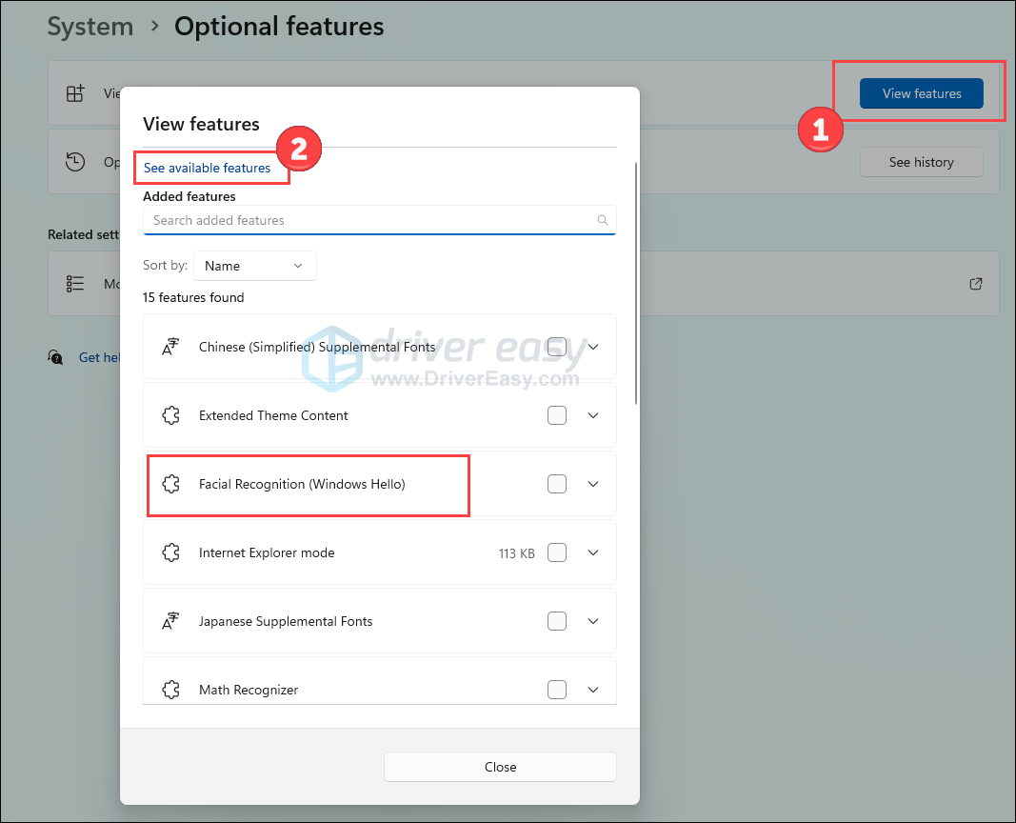Open the Sort by Name dropdown
Image resolution: width=1016 pixels, height=823 pixels.
(x=254, y=266)
